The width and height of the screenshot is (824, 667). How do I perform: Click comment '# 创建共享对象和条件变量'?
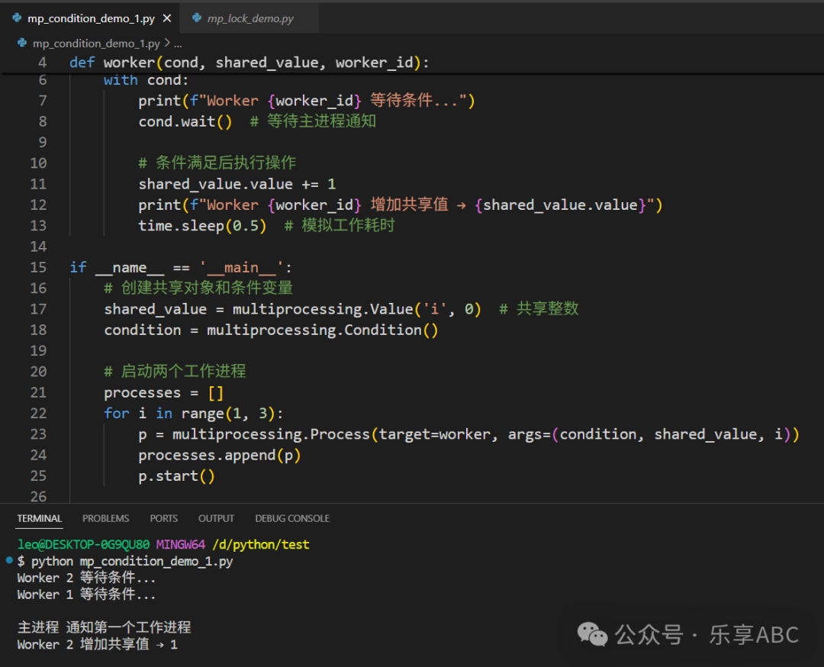click(x=198, y=288)
